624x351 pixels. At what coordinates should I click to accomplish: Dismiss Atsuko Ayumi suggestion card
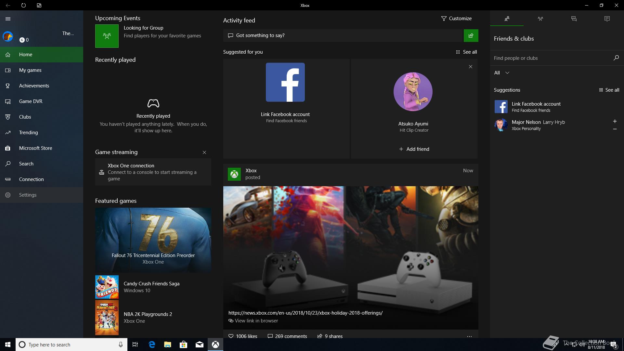[470, 67]
